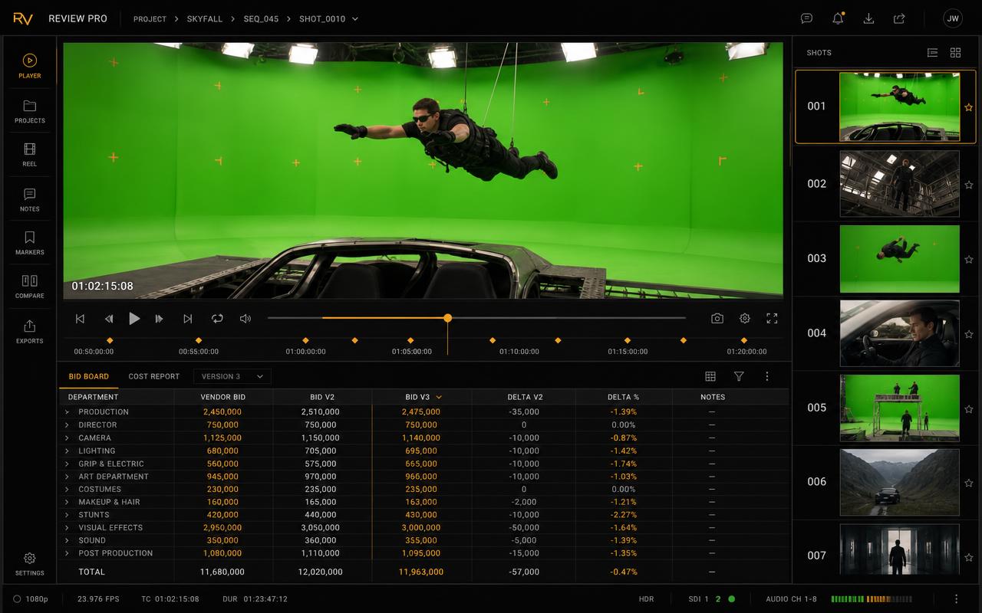Enter fullscreen player mode
The height and width of the screenshot is (613, 982).
[x=772, y=319]
